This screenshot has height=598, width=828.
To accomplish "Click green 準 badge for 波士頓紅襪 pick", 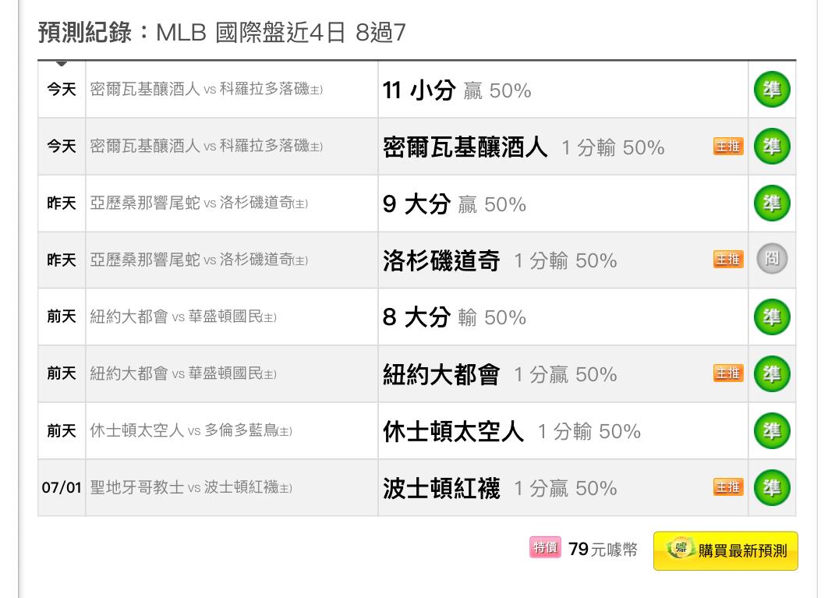I will point(772,487).
